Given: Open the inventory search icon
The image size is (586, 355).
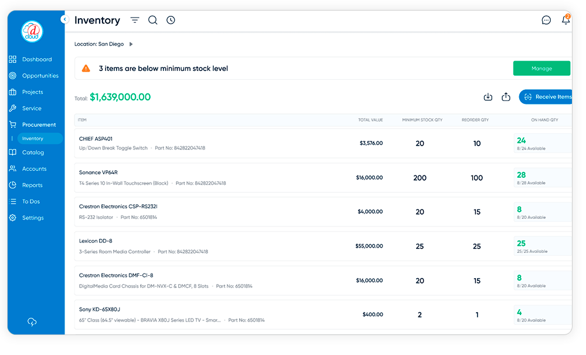Looking at the screenshot, I should pyautogui.click(x=152, y=20).
